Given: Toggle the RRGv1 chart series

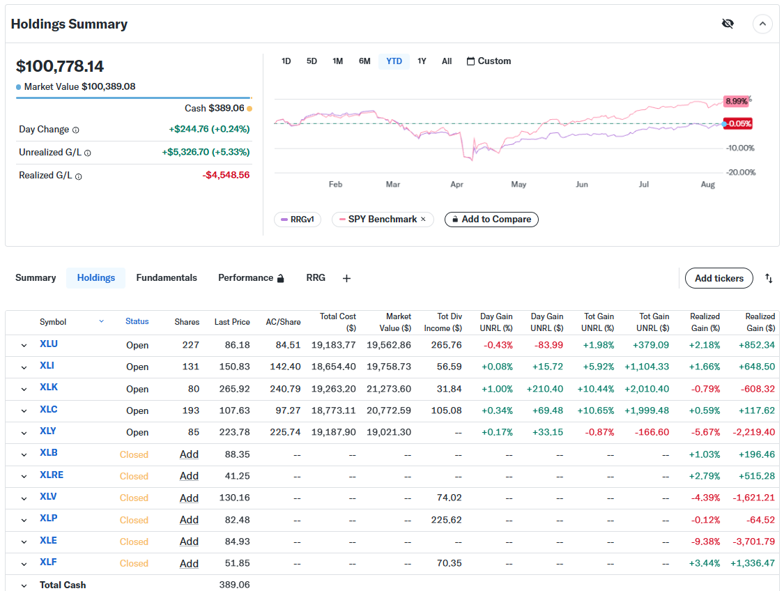Looking at the screenshot, I should (298, 220).
